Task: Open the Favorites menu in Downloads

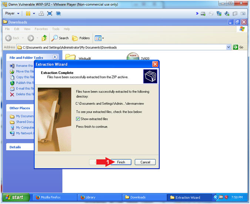Action: click(x=41, y=29)
